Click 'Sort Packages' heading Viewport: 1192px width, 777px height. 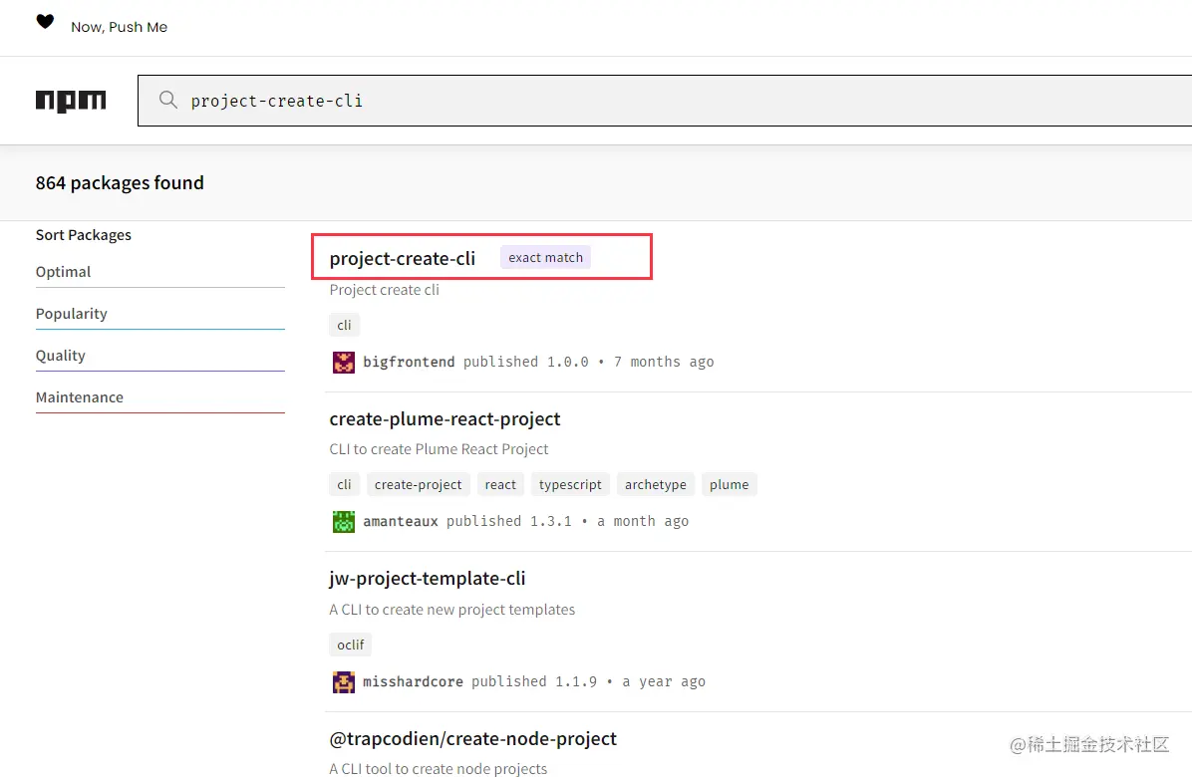[84, 235]
